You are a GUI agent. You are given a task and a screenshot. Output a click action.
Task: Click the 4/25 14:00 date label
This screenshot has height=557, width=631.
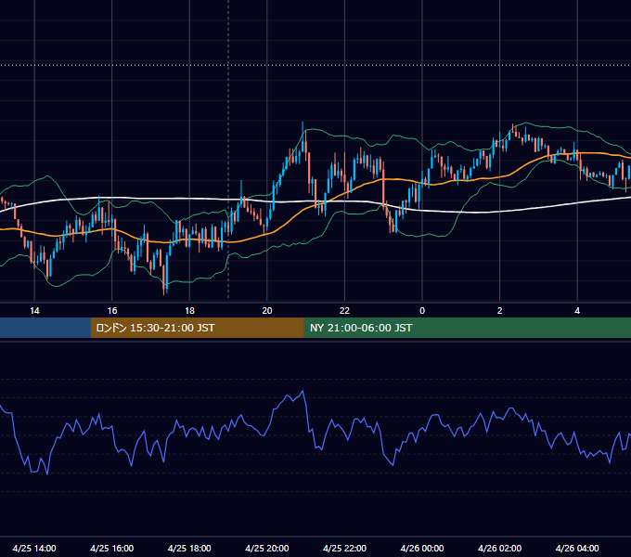tap(34, 548)
